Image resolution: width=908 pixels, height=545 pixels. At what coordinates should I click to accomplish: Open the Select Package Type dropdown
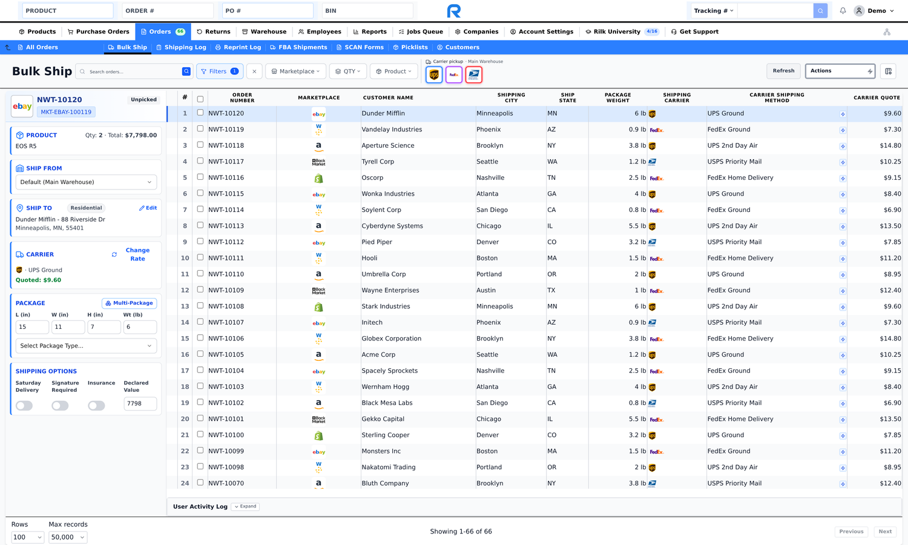click(x=86, y=346)
